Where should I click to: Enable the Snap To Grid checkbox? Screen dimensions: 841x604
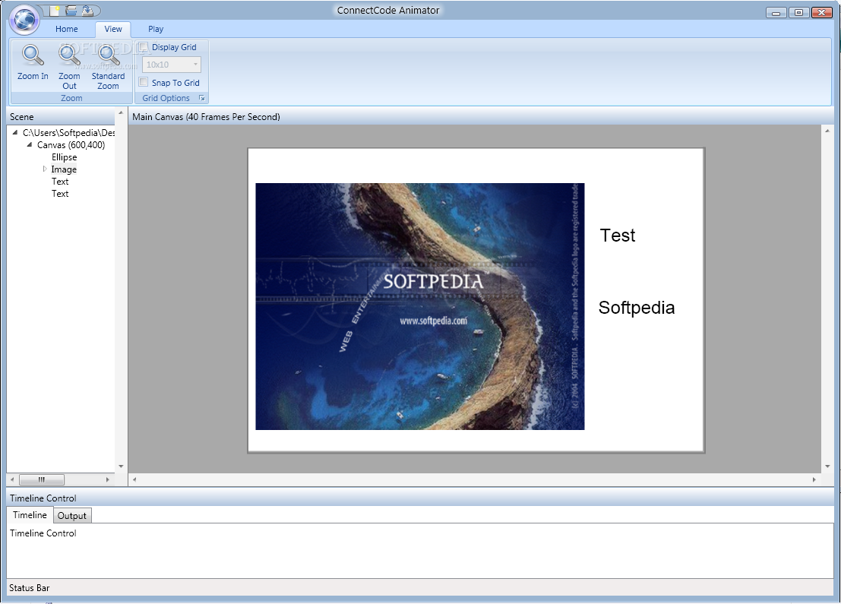pos(144,82)
